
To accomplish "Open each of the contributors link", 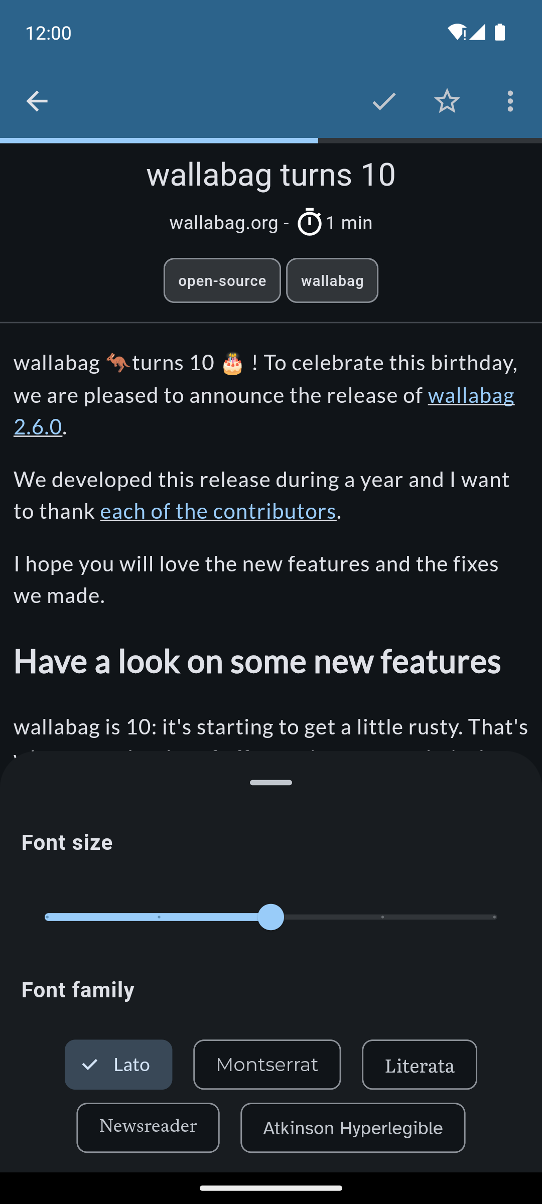I will [218, 512].
